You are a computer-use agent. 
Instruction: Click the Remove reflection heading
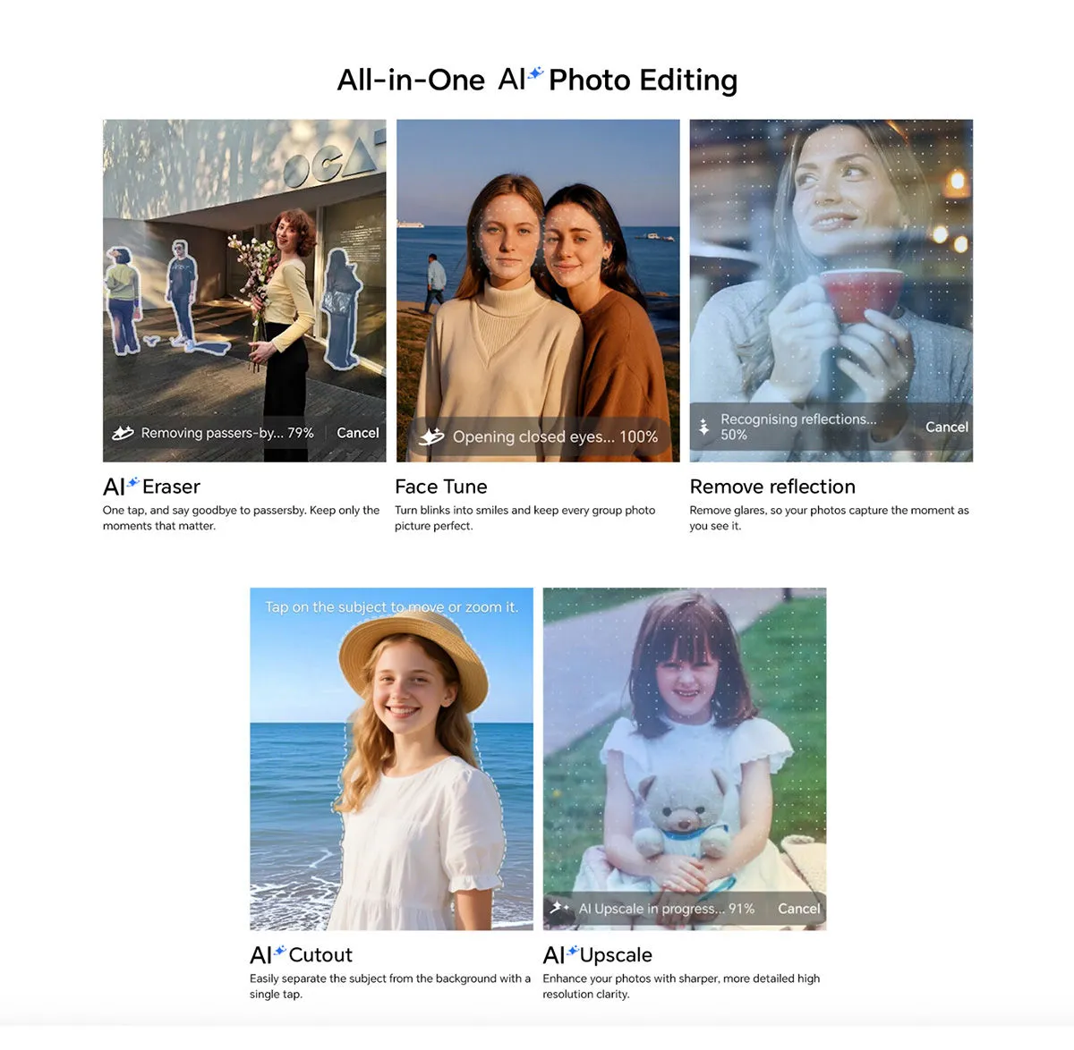pyautogui.click(x=772, y=487)
